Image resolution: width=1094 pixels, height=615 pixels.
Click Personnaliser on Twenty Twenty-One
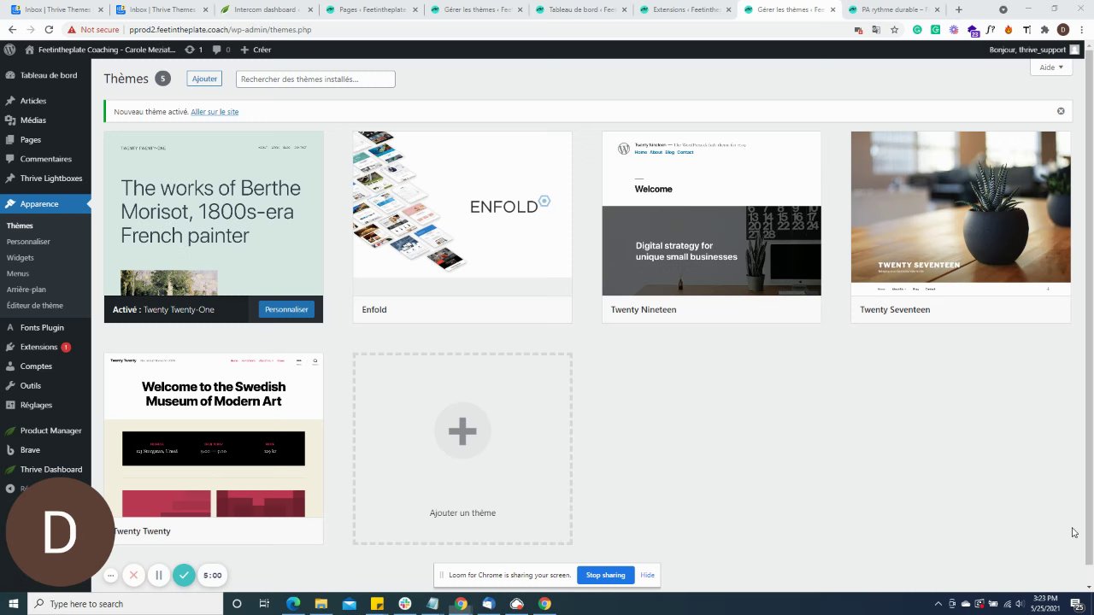tap(286, 309)
